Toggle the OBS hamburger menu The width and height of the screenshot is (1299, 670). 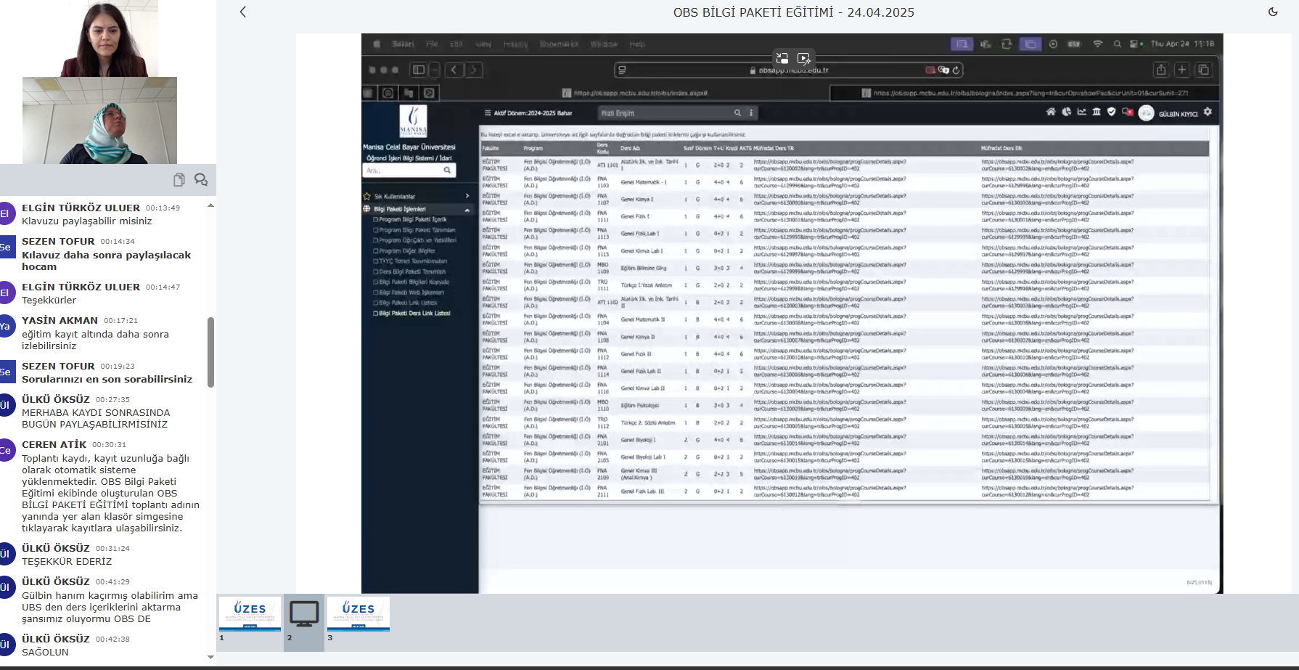[488, 113]
